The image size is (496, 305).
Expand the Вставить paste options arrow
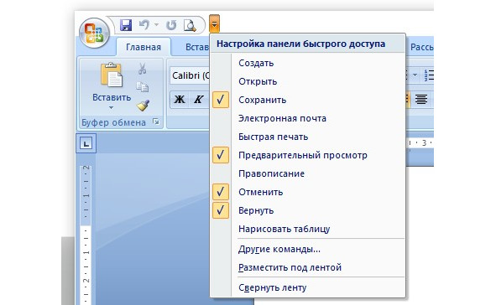click(111, 107)
